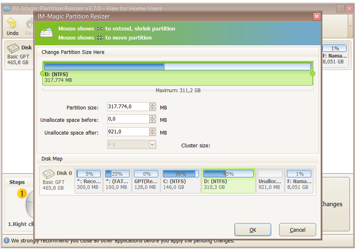Cancel the partition size change
This screenshot has height=249, width=356.
[297, 230]
